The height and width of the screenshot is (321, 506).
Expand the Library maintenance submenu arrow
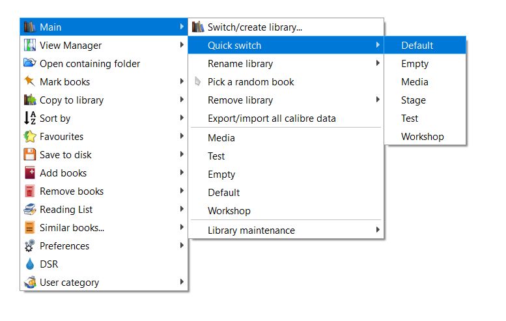click(378, 230)
